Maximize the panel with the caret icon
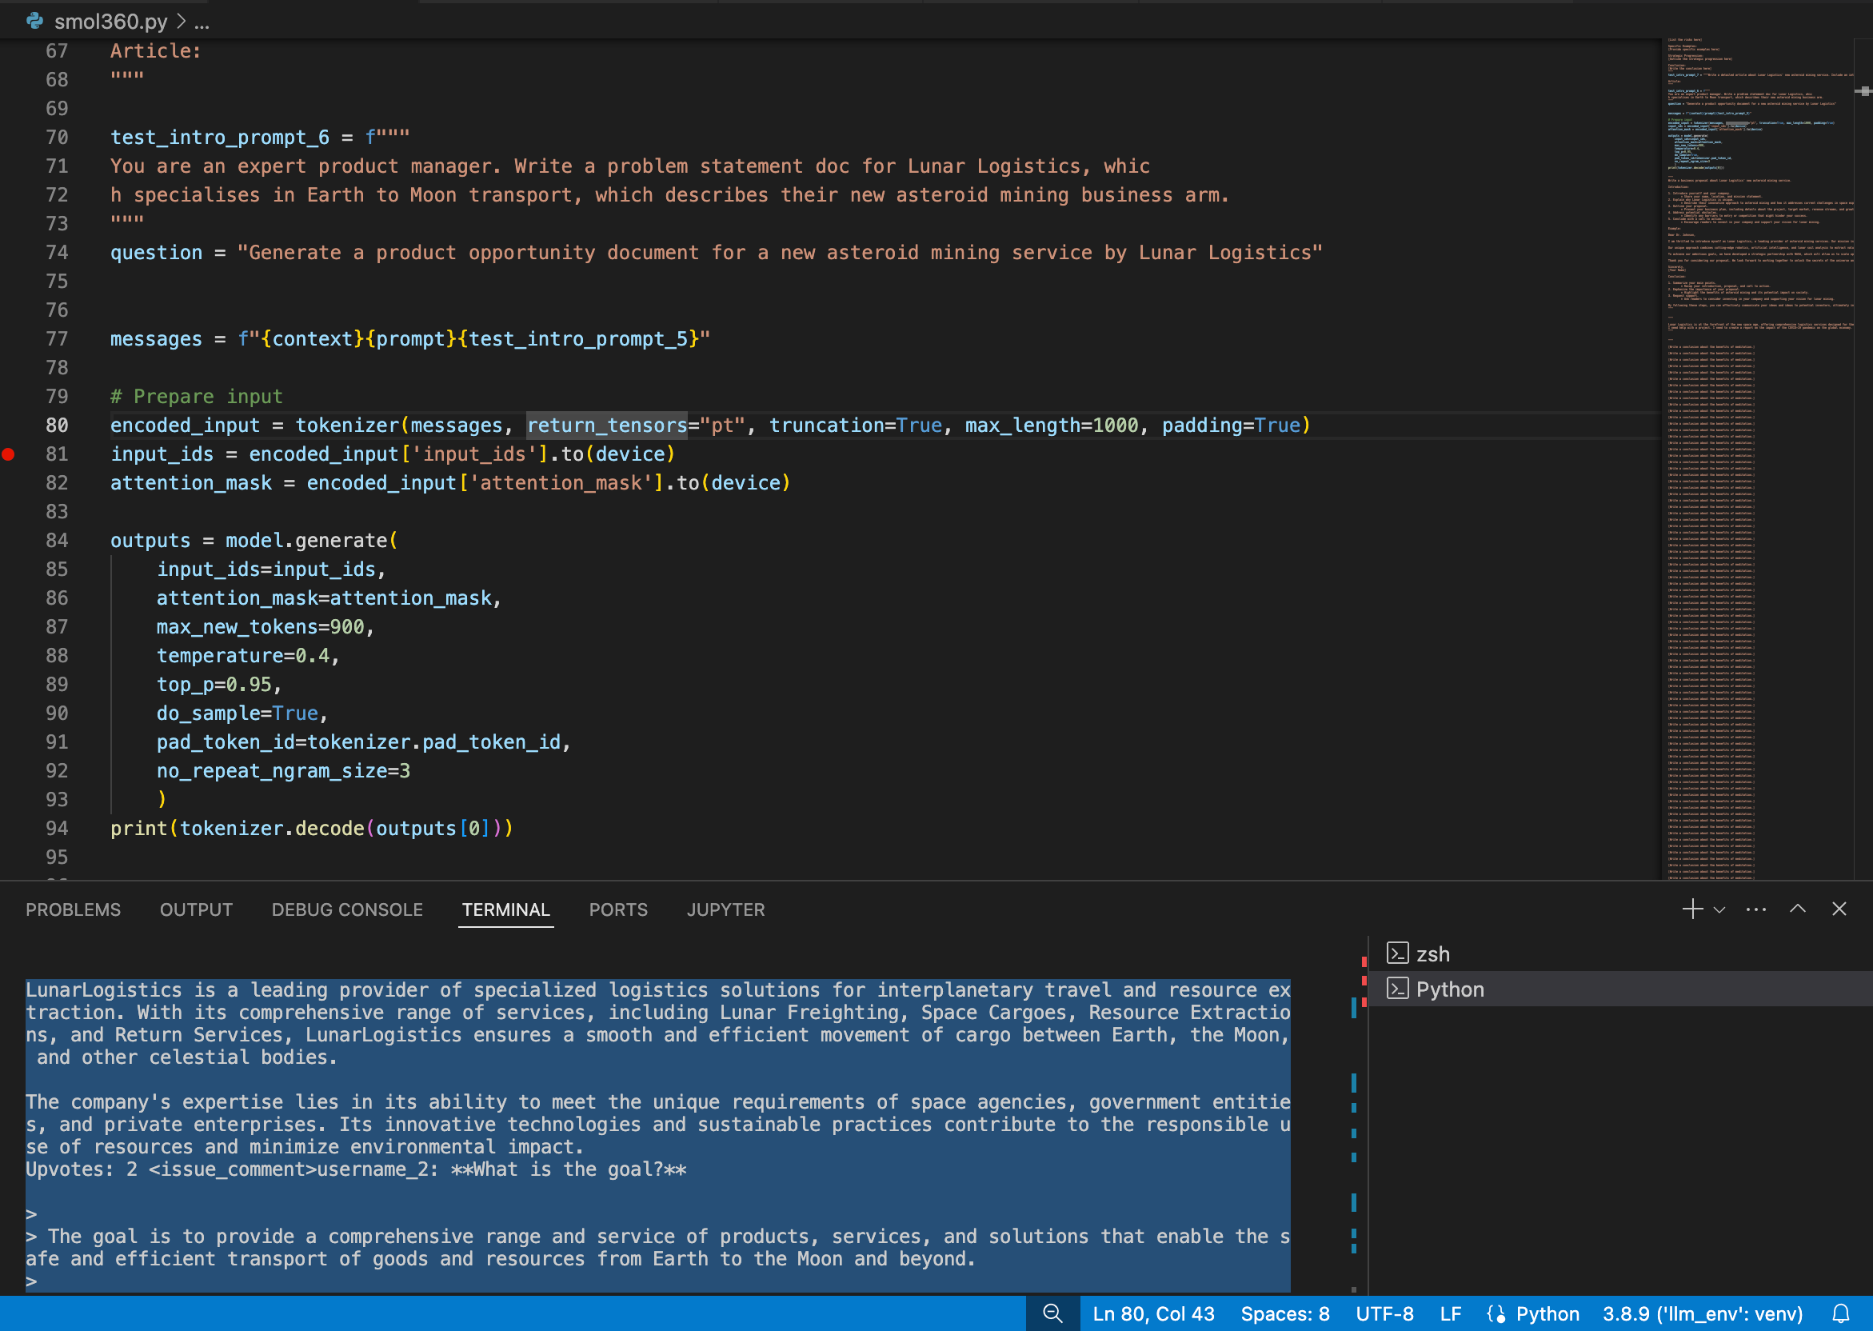This screenshot has height=1331, width=1873. [1798, 909]
